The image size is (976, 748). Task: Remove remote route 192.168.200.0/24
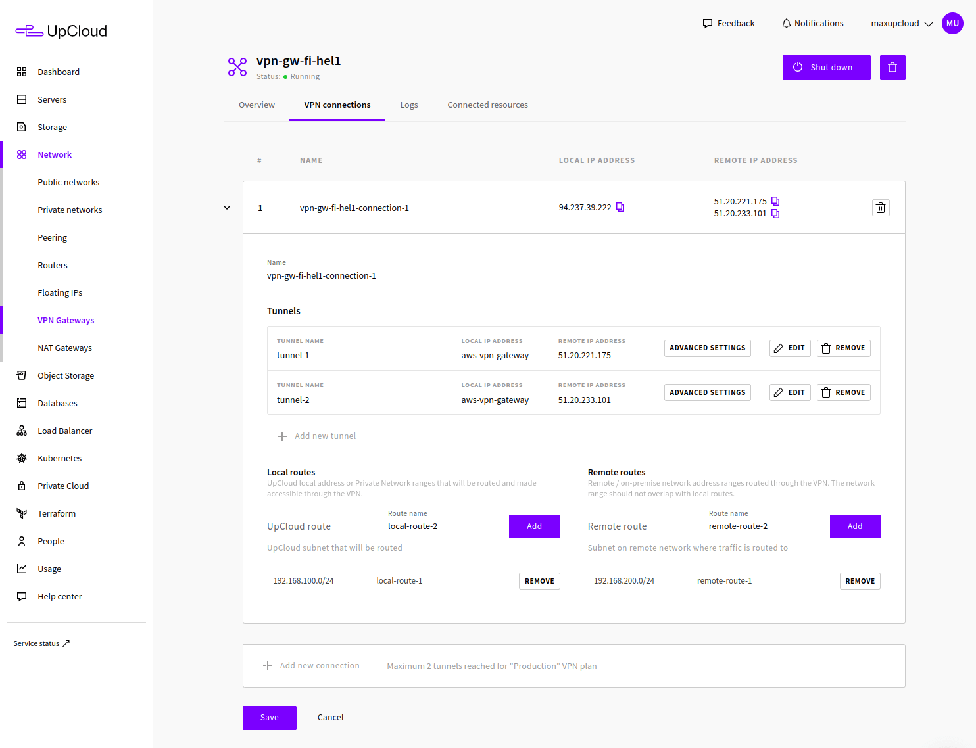pos(860,581)
